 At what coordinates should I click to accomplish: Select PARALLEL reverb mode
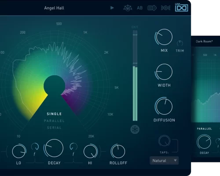pos(54,121)
